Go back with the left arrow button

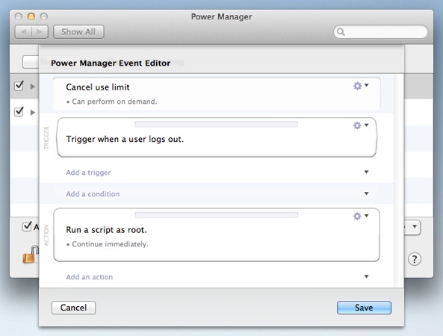tap(23, 32)
